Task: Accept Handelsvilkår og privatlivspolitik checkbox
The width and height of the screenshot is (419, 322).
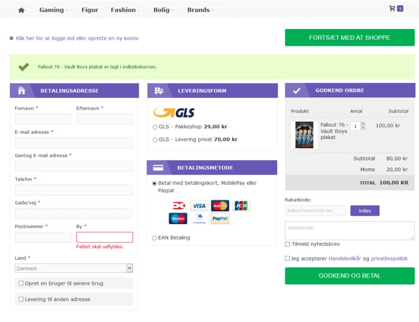Action: pos(287,258)
